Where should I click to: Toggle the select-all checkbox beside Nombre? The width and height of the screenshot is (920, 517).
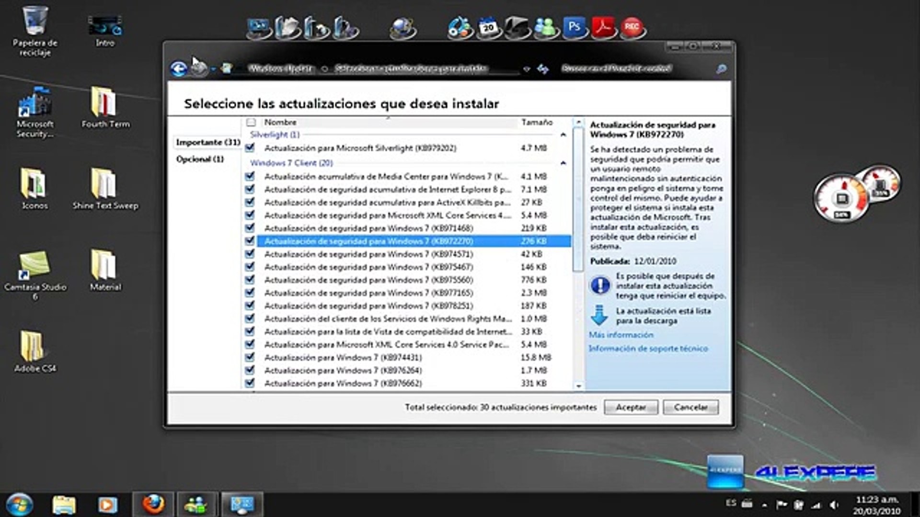coord(251,123)
